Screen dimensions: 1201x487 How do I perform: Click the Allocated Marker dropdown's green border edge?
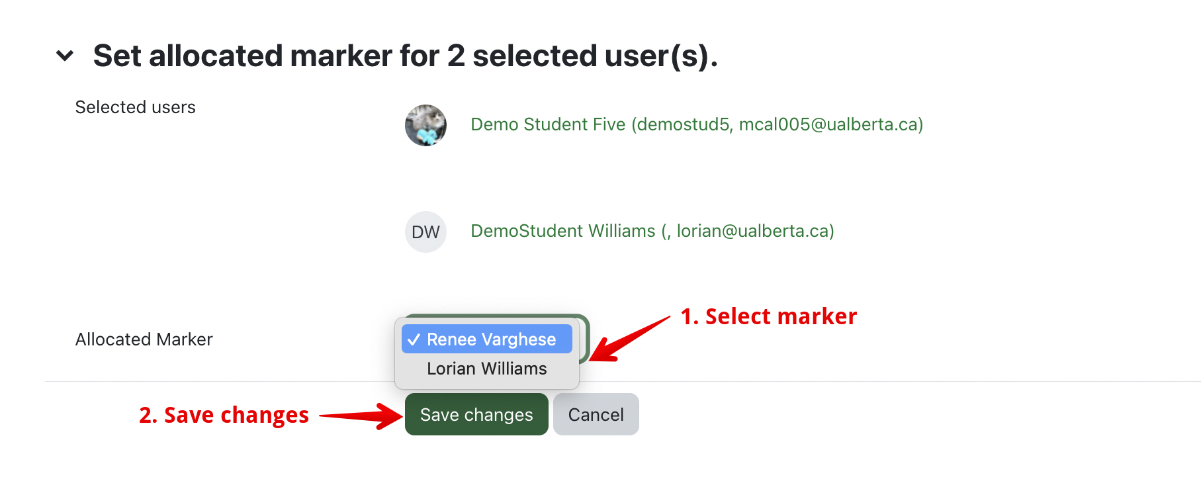click(586, 339)
